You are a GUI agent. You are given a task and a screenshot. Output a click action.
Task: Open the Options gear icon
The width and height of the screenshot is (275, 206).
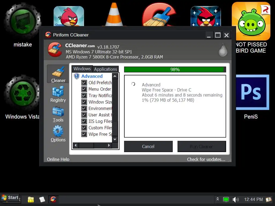coord(58,131)
